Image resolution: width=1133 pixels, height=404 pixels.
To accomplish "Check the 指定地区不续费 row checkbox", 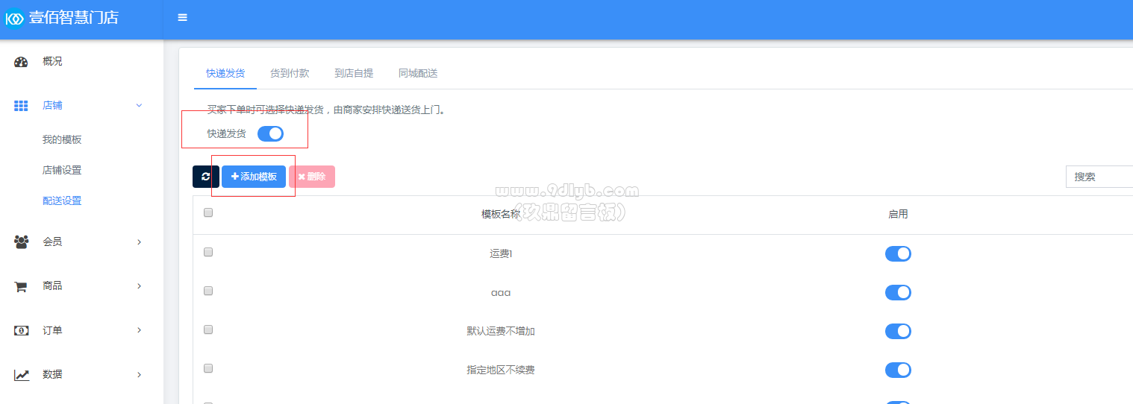I will point(208,368).
